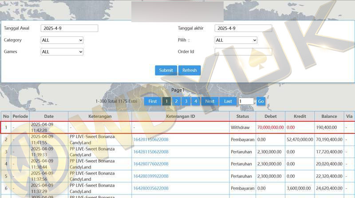
Task: Open the Games dropdown
Action: 62,51
